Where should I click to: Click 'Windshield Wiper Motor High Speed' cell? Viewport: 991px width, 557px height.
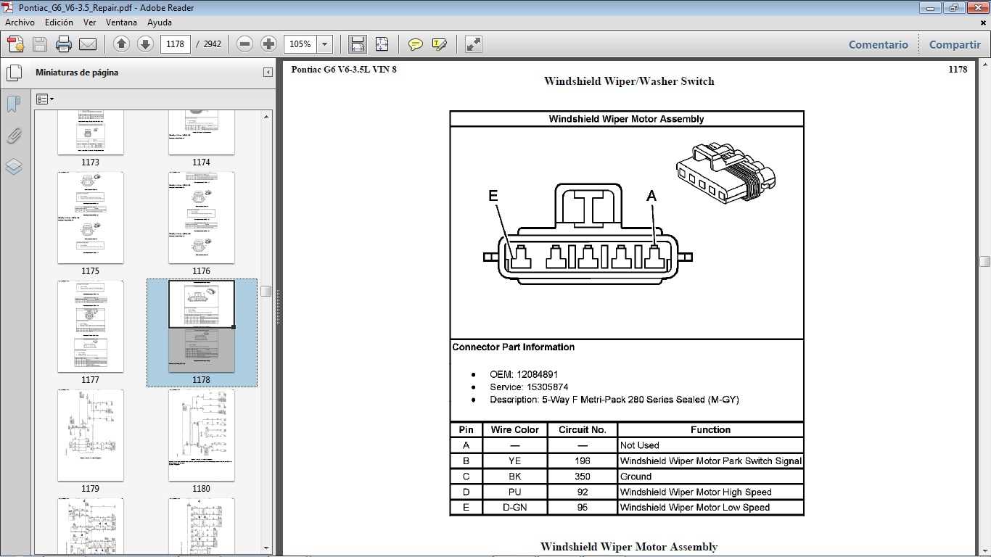click(711, 492)
